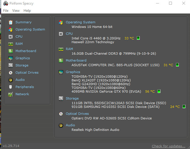Open the Help menu
Image resolution: width=190 pixels, height=149 pixels.
27,11
